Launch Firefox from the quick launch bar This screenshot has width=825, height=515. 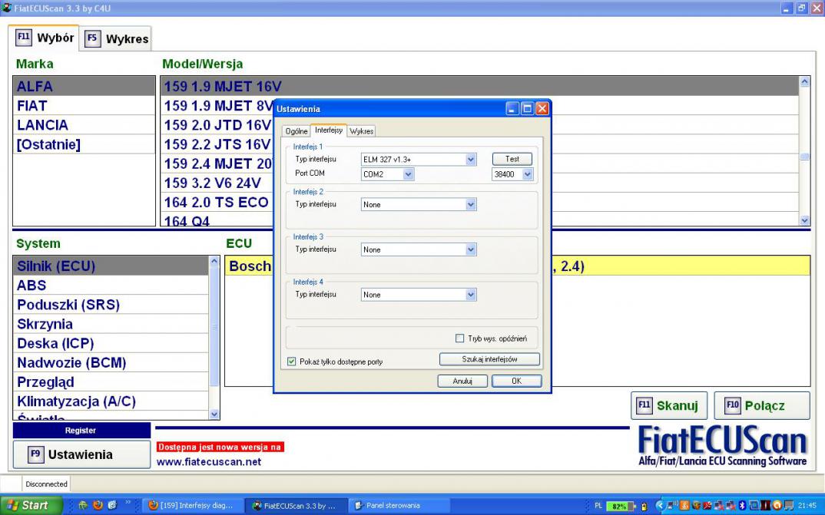[x=98, y=505]
